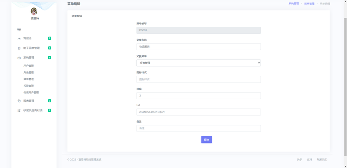Click the 菜单名称 field label
The image size is (347, 168).
tap(141, 40)
